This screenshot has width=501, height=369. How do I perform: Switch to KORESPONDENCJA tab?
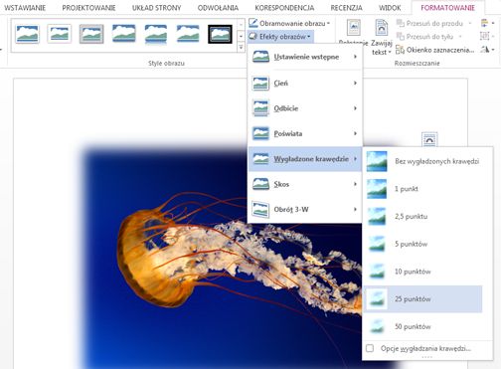coord(284,8)
